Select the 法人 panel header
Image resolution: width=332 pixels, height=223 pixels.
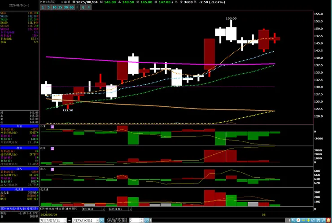coord(19,169)
